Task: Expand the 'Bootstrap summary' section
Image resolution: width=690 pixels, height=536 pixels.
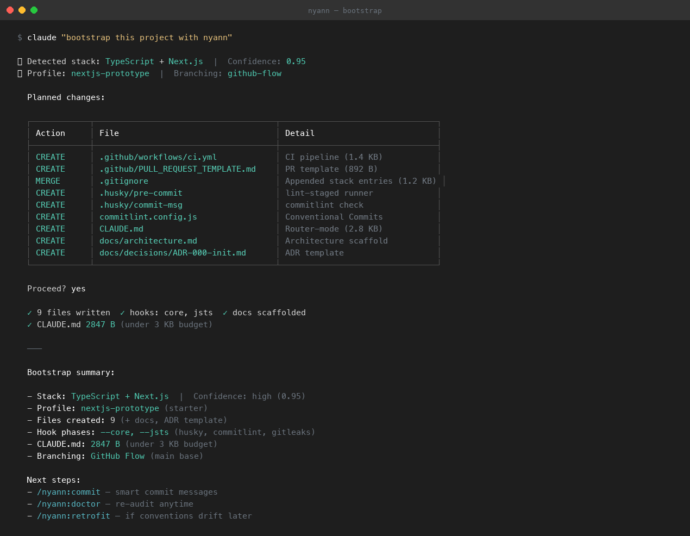Action: point(71,372)
